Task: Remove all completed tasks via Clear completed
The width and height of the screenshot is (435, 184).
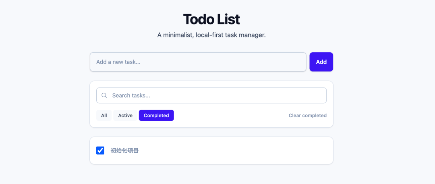Action: click(307, 115)
